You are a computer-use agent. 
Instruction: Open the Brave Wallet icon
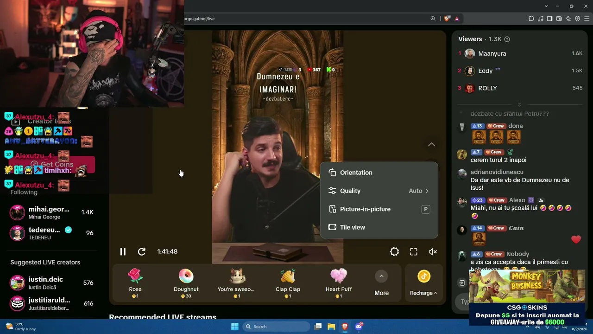[559, 19]
